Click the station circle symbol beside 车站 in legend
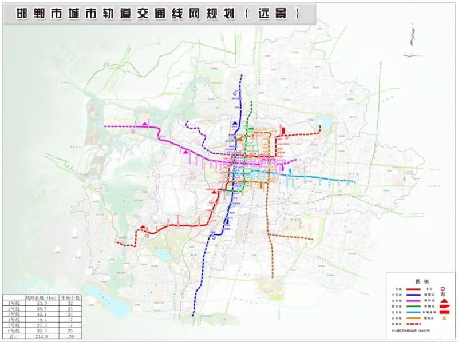 pos(443,290)
